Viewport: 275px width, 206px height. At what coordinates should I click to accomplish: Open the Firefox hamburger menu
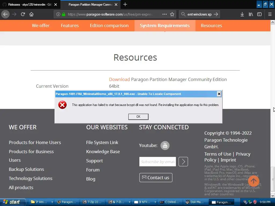tap(270, 14)
